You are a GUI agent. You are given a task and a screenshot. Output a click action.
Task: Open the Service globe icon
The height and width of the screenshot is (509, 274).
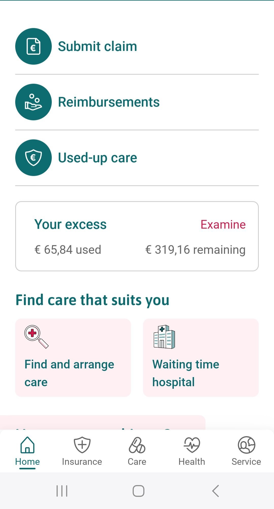point(246,445)
